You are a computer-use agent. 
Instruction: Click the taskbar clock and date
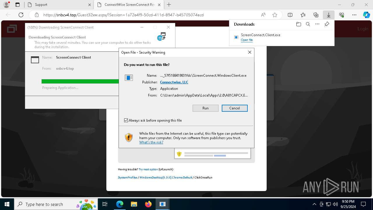pos(348,204)
